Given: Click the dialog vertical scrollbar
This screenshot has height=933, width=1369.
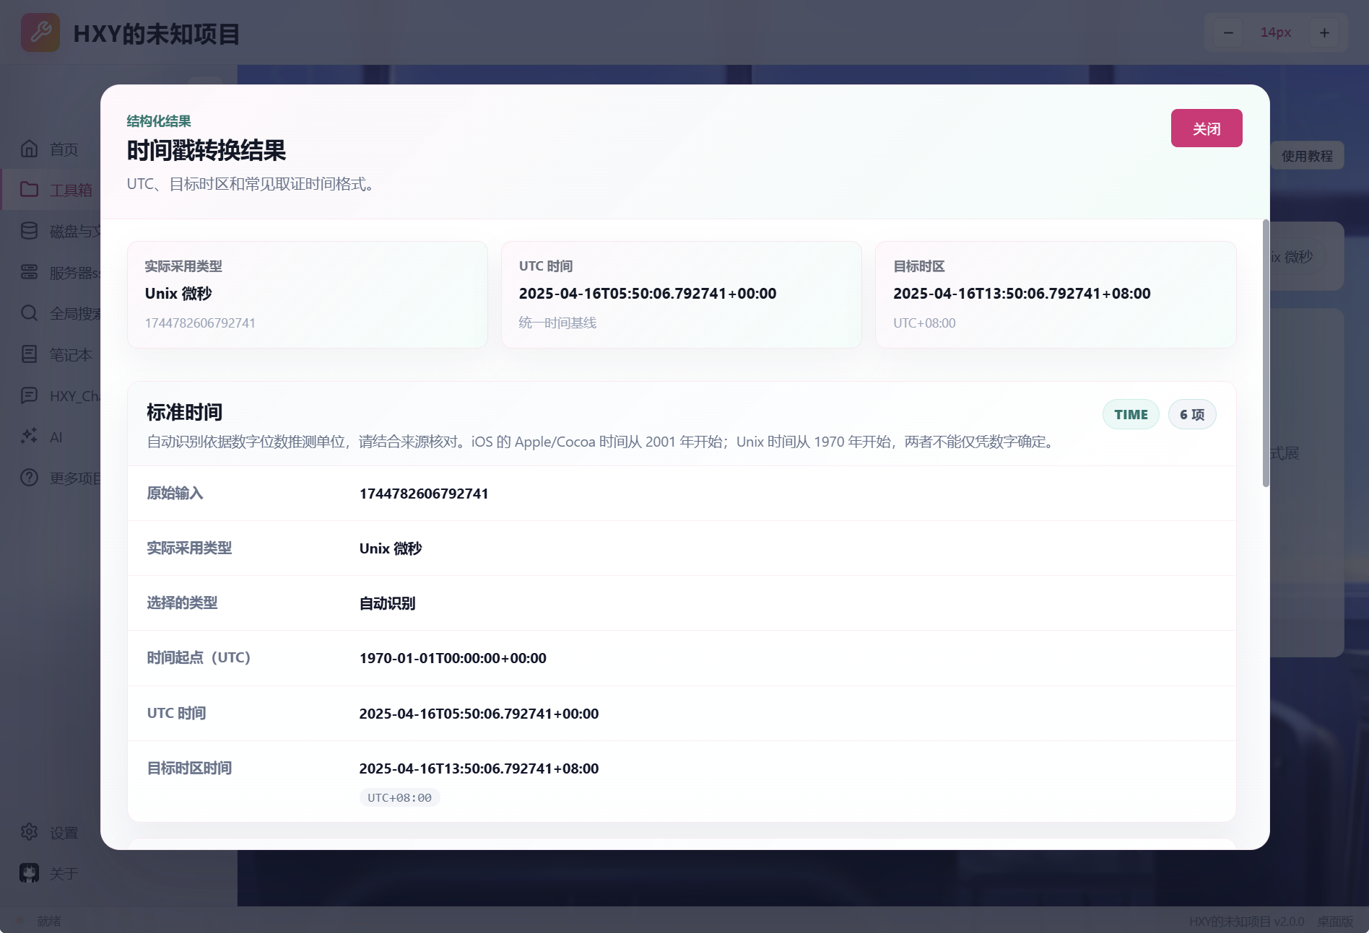Looking at the screenshot, I should click(1265, 354).
